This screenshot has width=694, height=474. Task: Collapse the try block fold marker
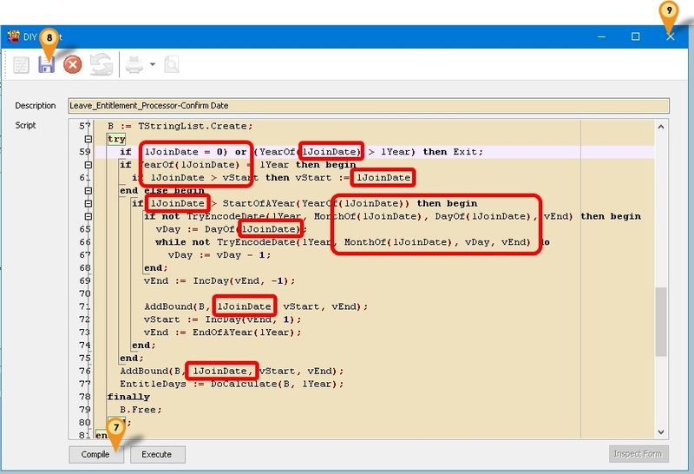coord(87,139)
